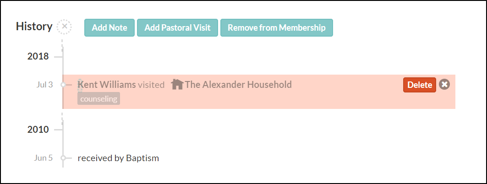Open the Add Pastoral Visit form
The image size is (487, 184).
pos(177,27)
